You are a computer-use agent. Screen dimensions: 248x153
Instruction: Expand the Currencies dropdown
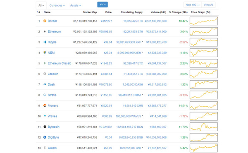coord(57,5)
